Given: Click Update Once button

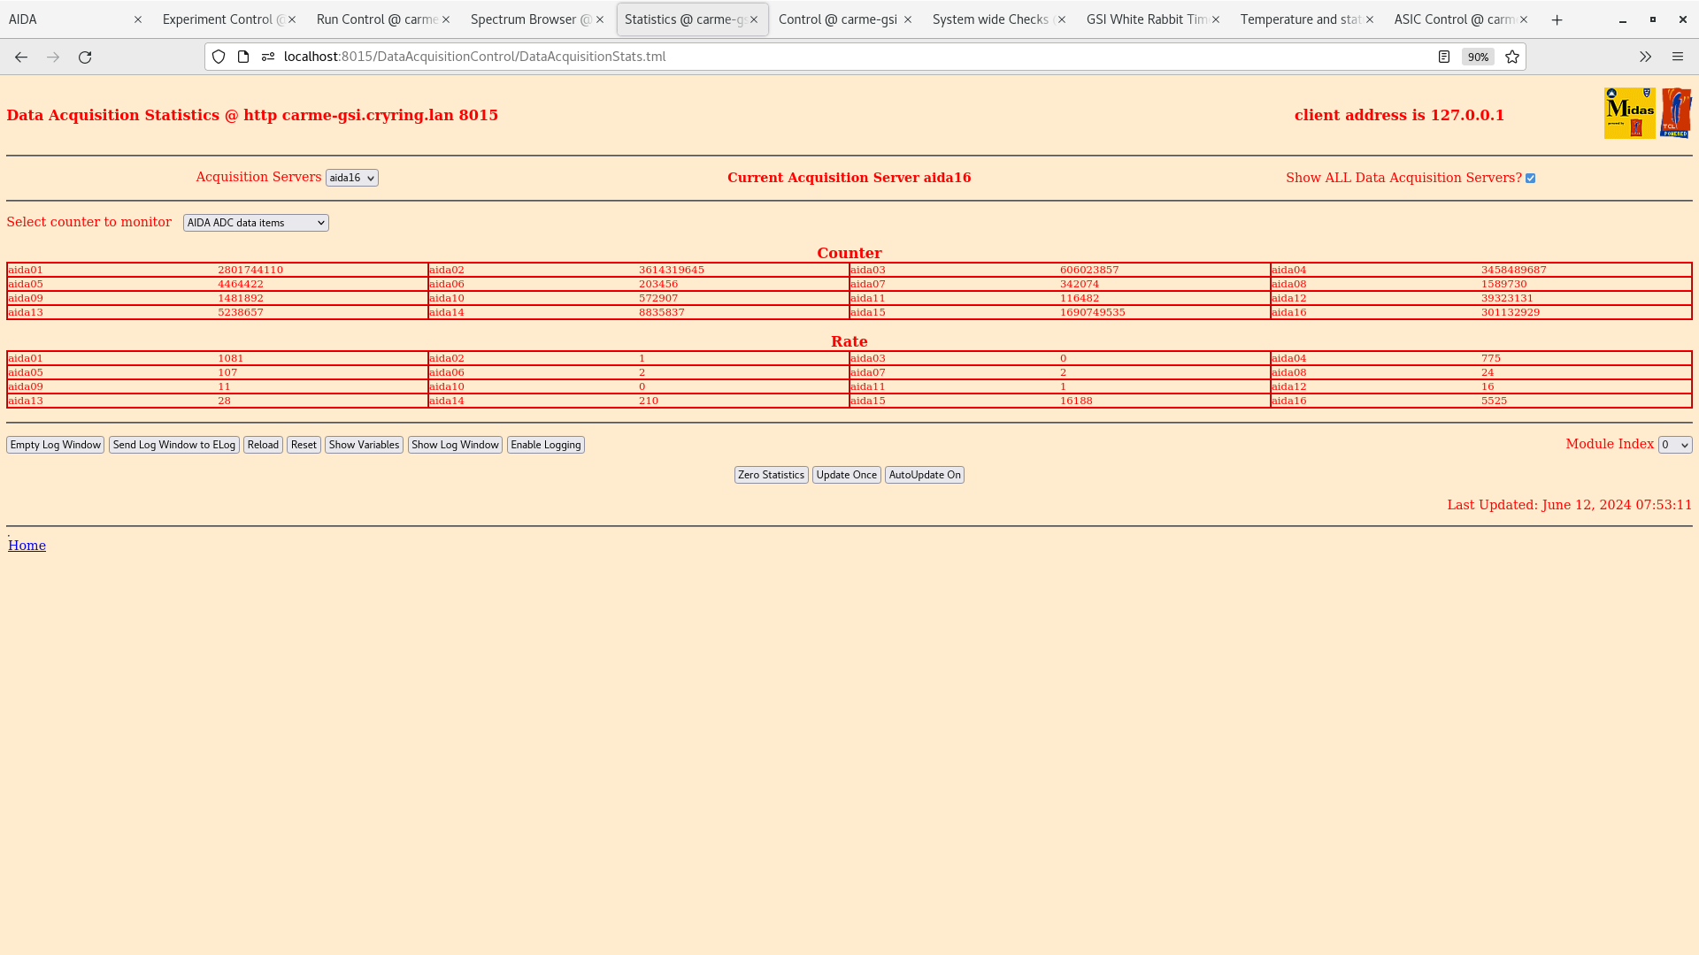Looking at the screenshot, I should pyautogui.click(x=846, y=473).
